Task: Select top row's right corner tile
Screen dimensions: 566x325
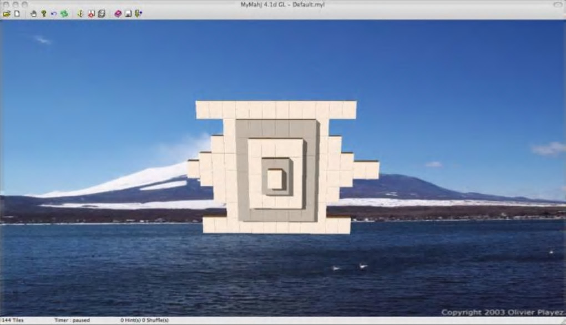Action: 350,110
